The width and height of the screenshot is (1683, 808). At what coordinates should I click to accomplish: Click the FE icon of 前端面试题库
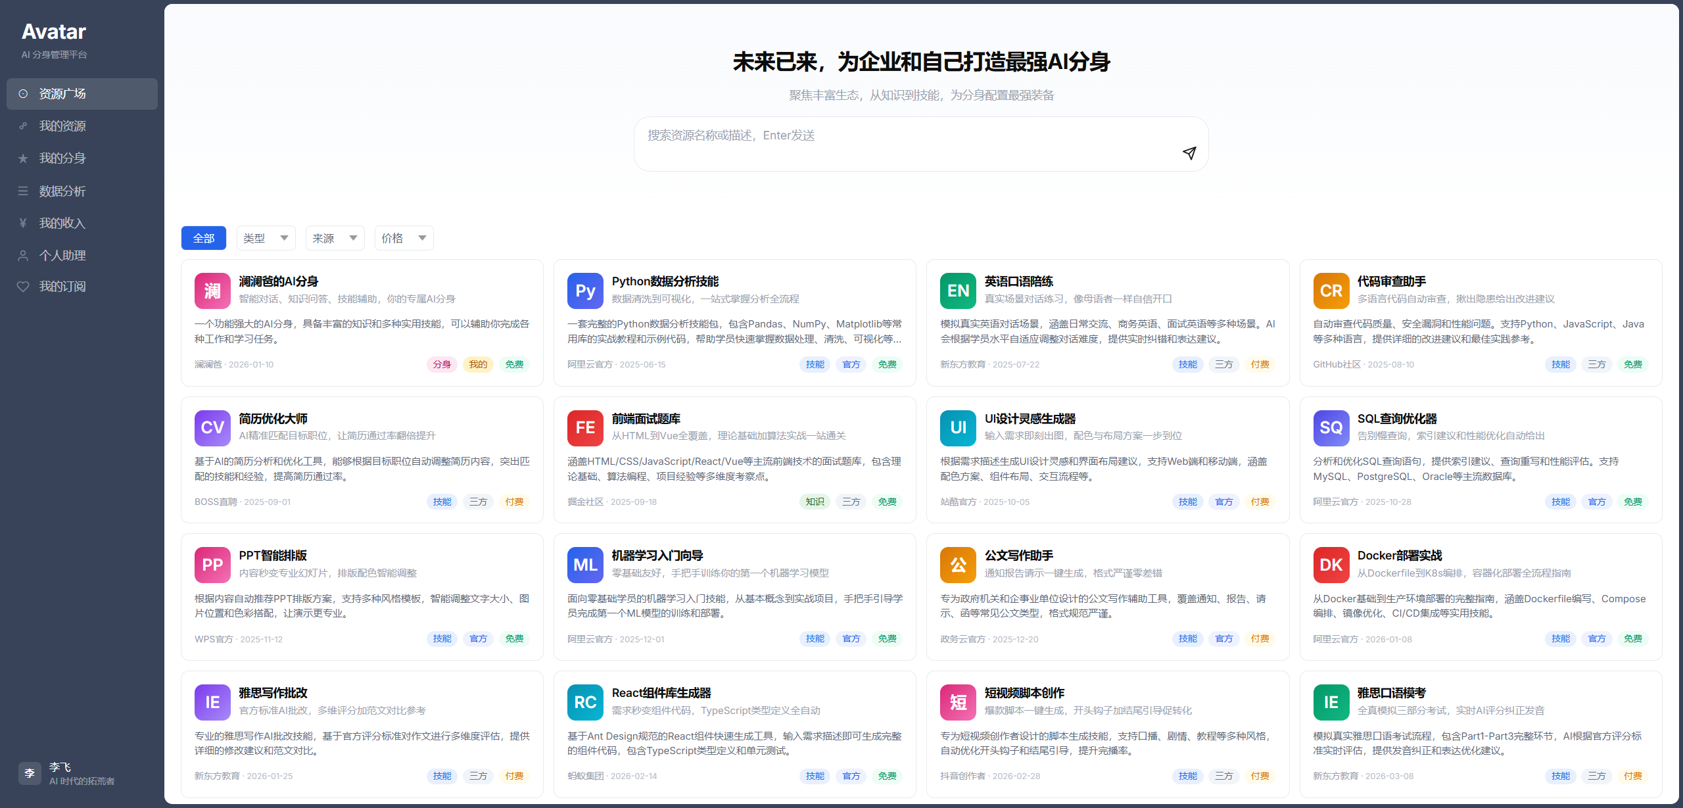(585, 428)
